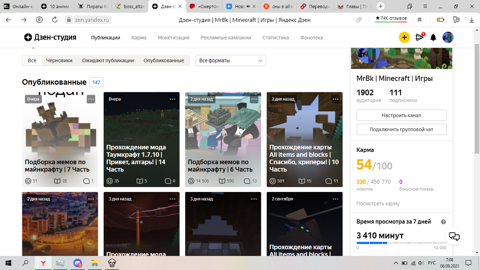Screen dimensions: 480x270
Task: Click Подключить групповой чат button
Action: tap(401, 130)
